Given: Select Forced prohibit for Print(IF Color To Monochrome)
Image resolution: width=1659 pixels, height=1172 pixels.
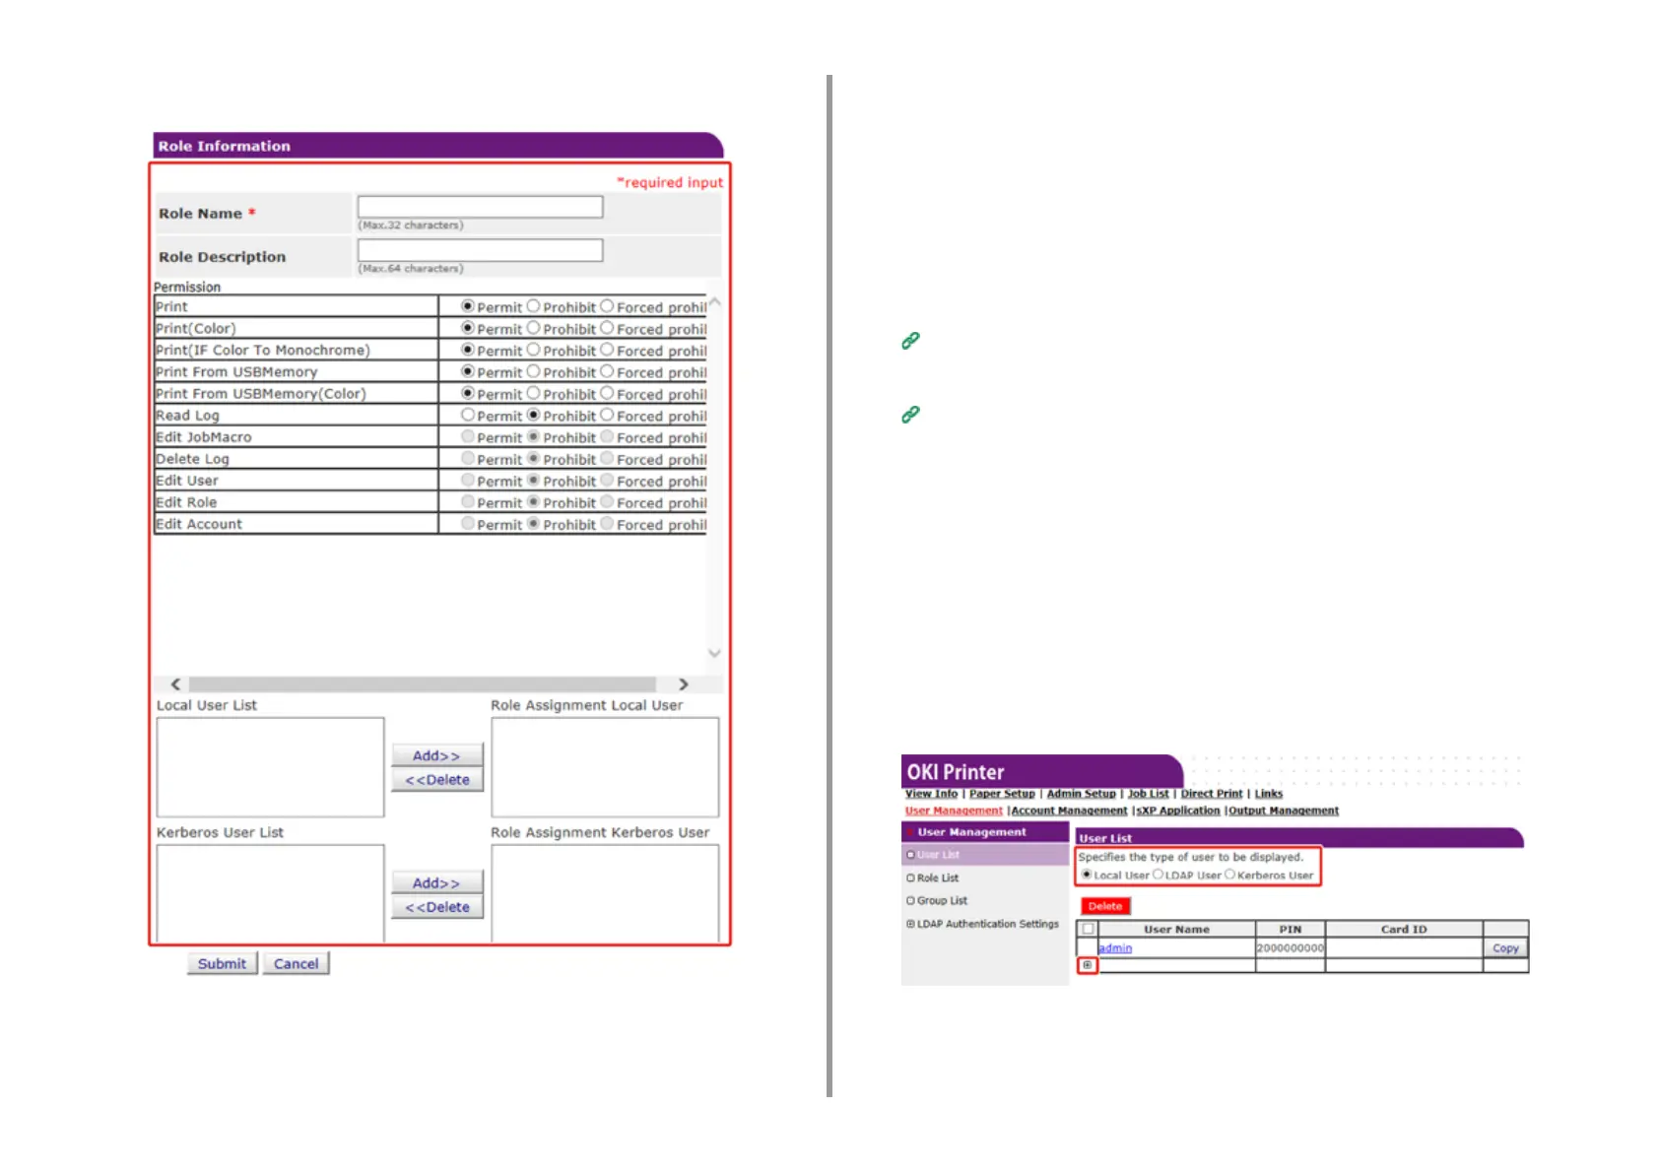Looking at the screenshot, I should pos(607,350).
